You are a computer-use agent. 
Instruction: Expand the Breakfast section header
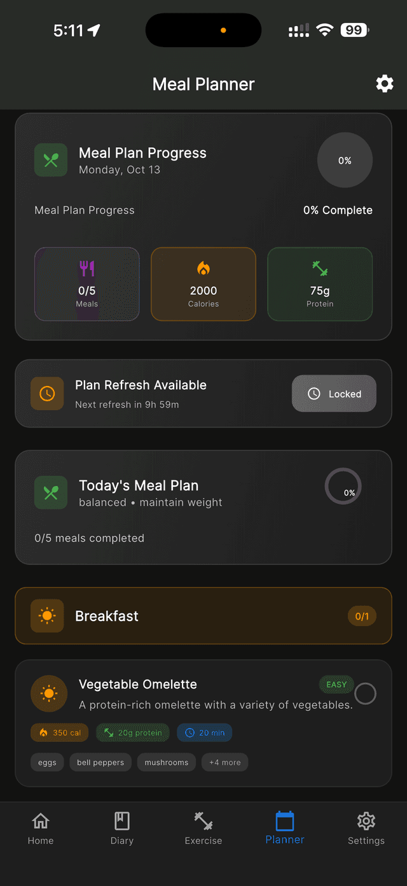(x=203, y=616)
